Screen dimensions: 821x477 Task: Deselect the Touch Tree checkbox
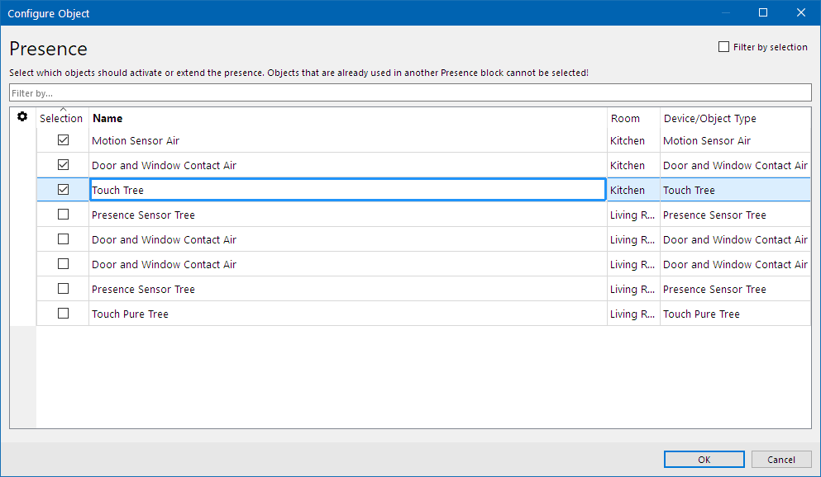point(64,189)
